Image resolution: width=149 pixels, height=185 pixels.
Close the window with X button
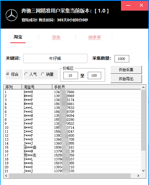click(141, 5)
